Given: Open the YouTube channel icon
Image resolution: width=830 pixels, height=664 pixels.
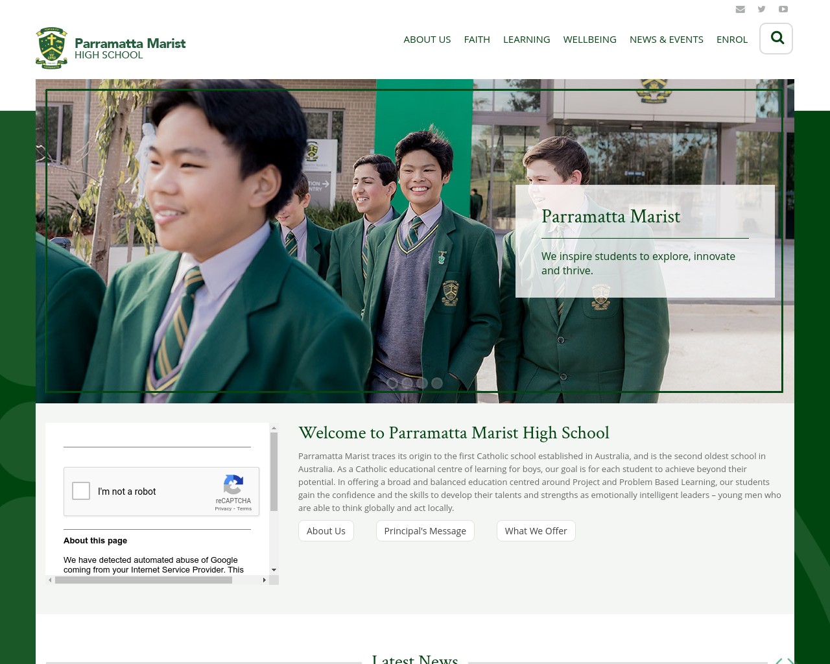Looking at the screenshot, I should (783, 9).
